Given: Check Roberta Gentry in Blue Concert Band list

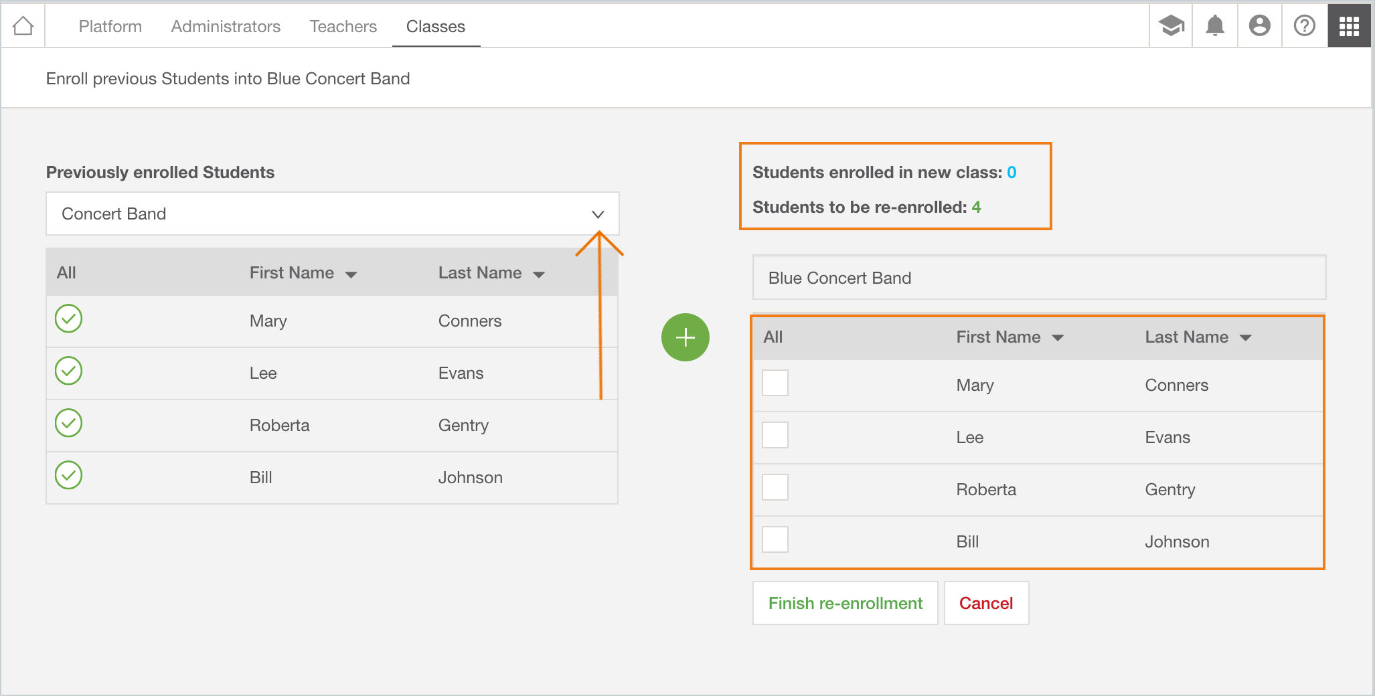Looking at the screenshot, I should click(x=775, y=487).
